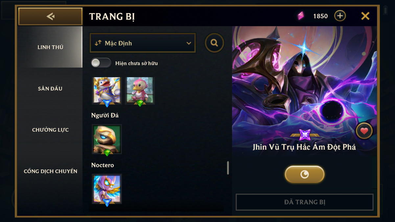Open the search magnifier icon

[x=214, y=43]
